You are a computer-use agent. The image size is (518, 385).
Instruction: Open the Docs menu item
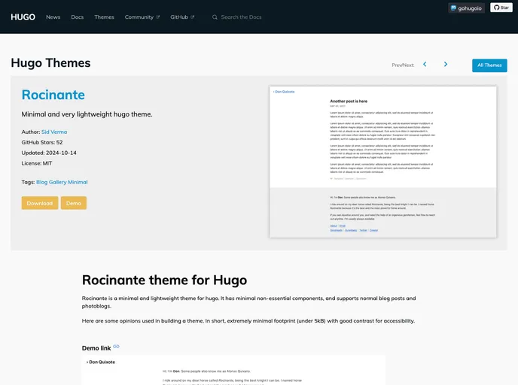pyautogui.click(x=78, y=17)
